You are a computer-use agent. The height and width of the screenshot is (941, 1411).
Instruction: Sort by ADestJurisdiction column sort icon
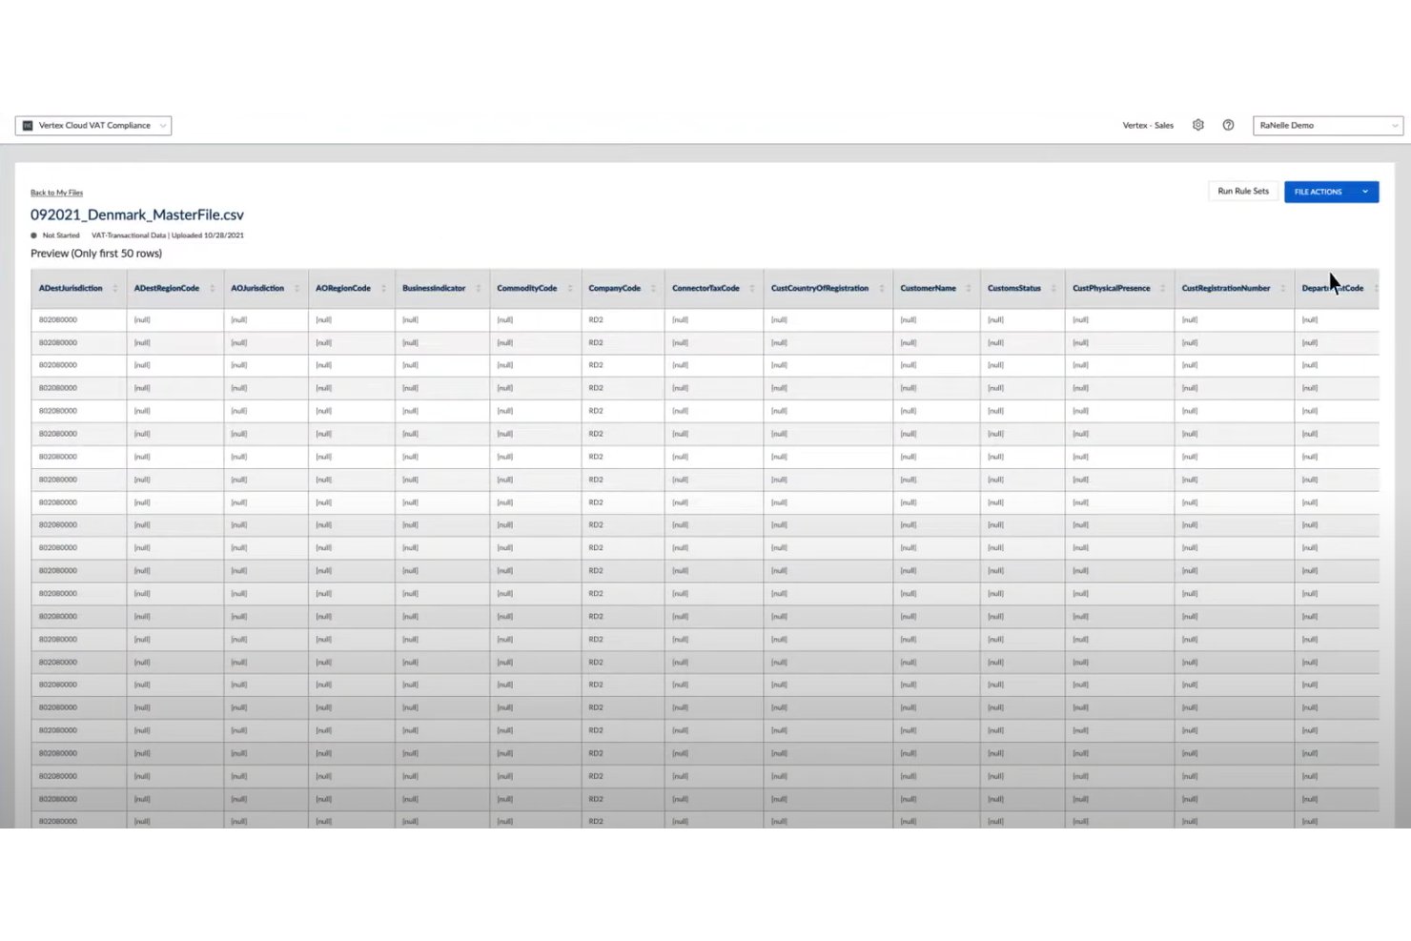click(115, 288)
